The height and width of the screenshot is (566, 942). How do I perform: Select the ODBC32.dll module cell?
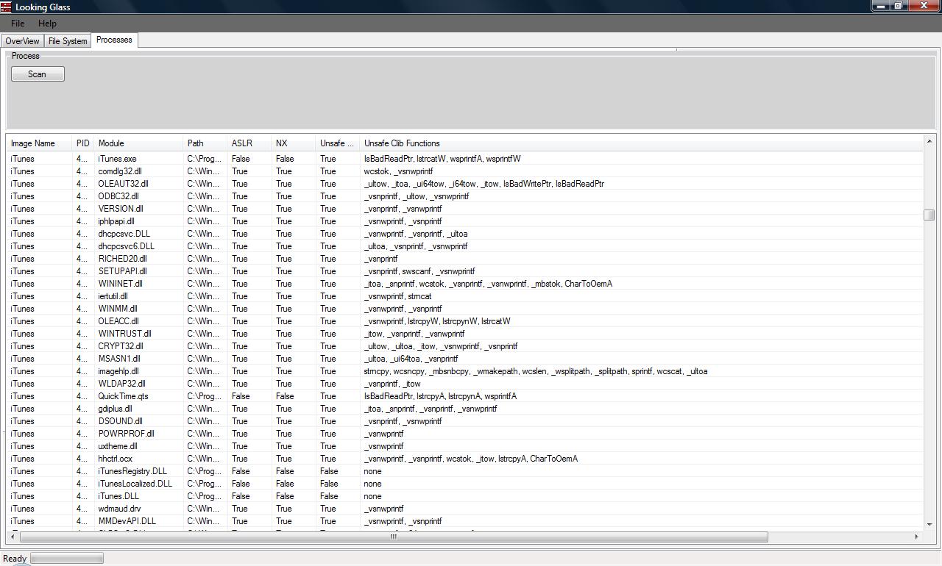pos(138,196)
